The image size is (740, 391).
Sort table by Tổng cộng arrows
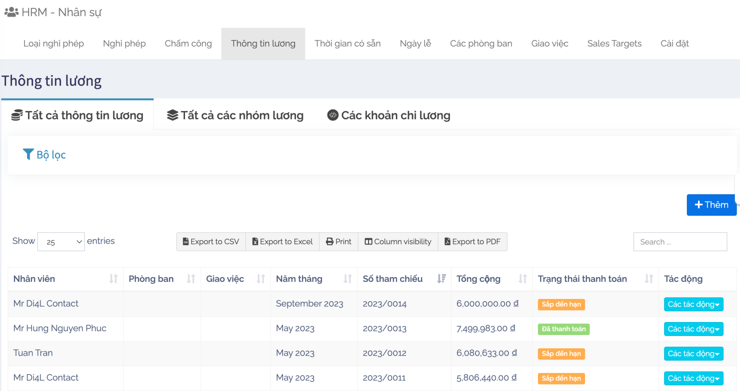(x=523, y=279)
